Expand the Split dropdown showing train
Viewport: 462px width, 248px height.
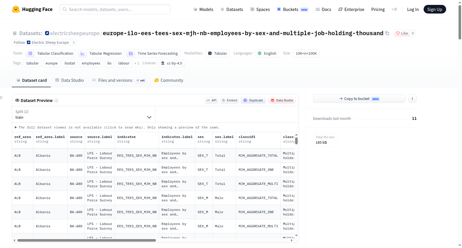(83, 114)
